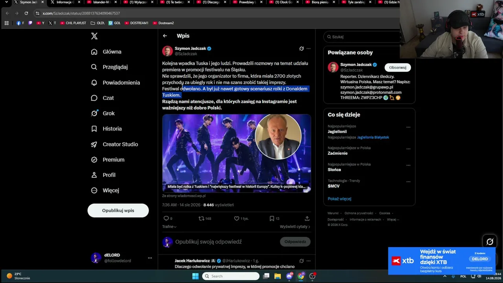Click the Opublikuj wpis button
The height and width of the screenshot is (283, 503).
click(x=118, y=210)
